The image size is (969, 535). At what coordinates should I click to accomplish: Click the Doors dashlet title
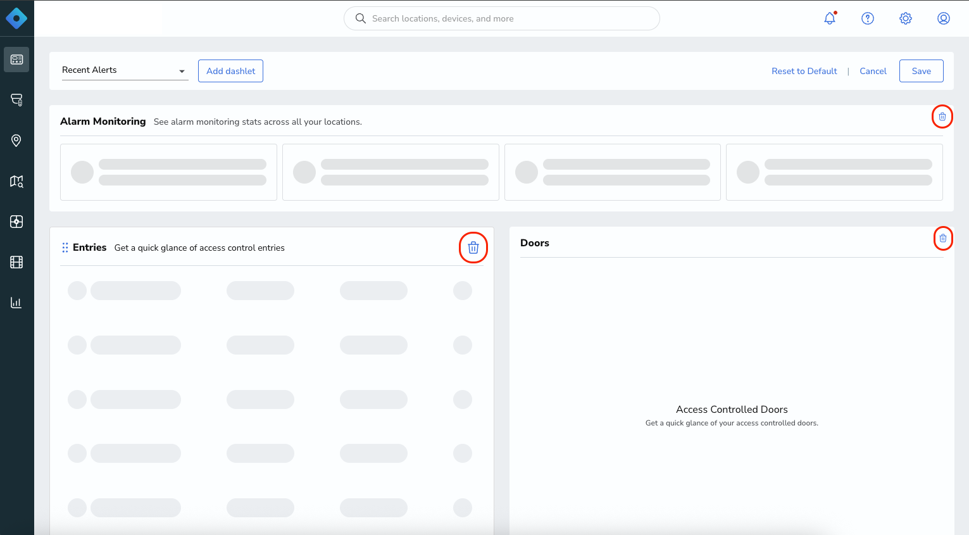[x=535, y=242]
